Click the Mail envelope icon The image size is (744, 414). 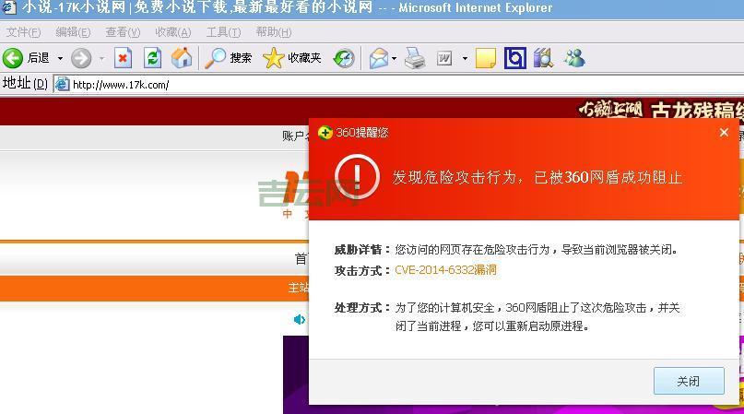pos(379,58)
